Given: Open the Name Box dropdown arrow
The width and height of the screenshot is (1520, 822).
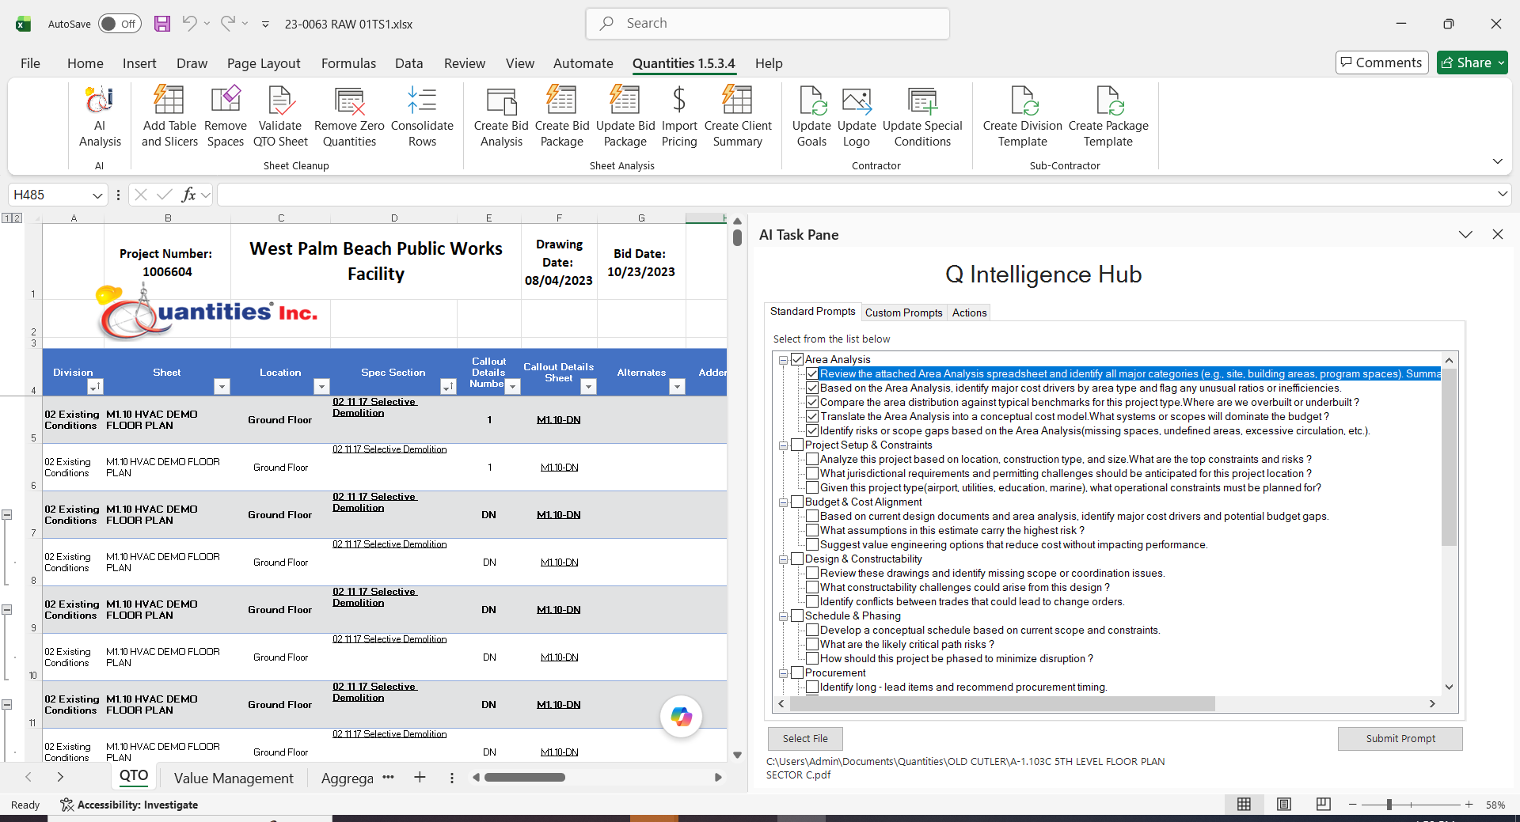Looking at the screenshot, I should [97, 195].
